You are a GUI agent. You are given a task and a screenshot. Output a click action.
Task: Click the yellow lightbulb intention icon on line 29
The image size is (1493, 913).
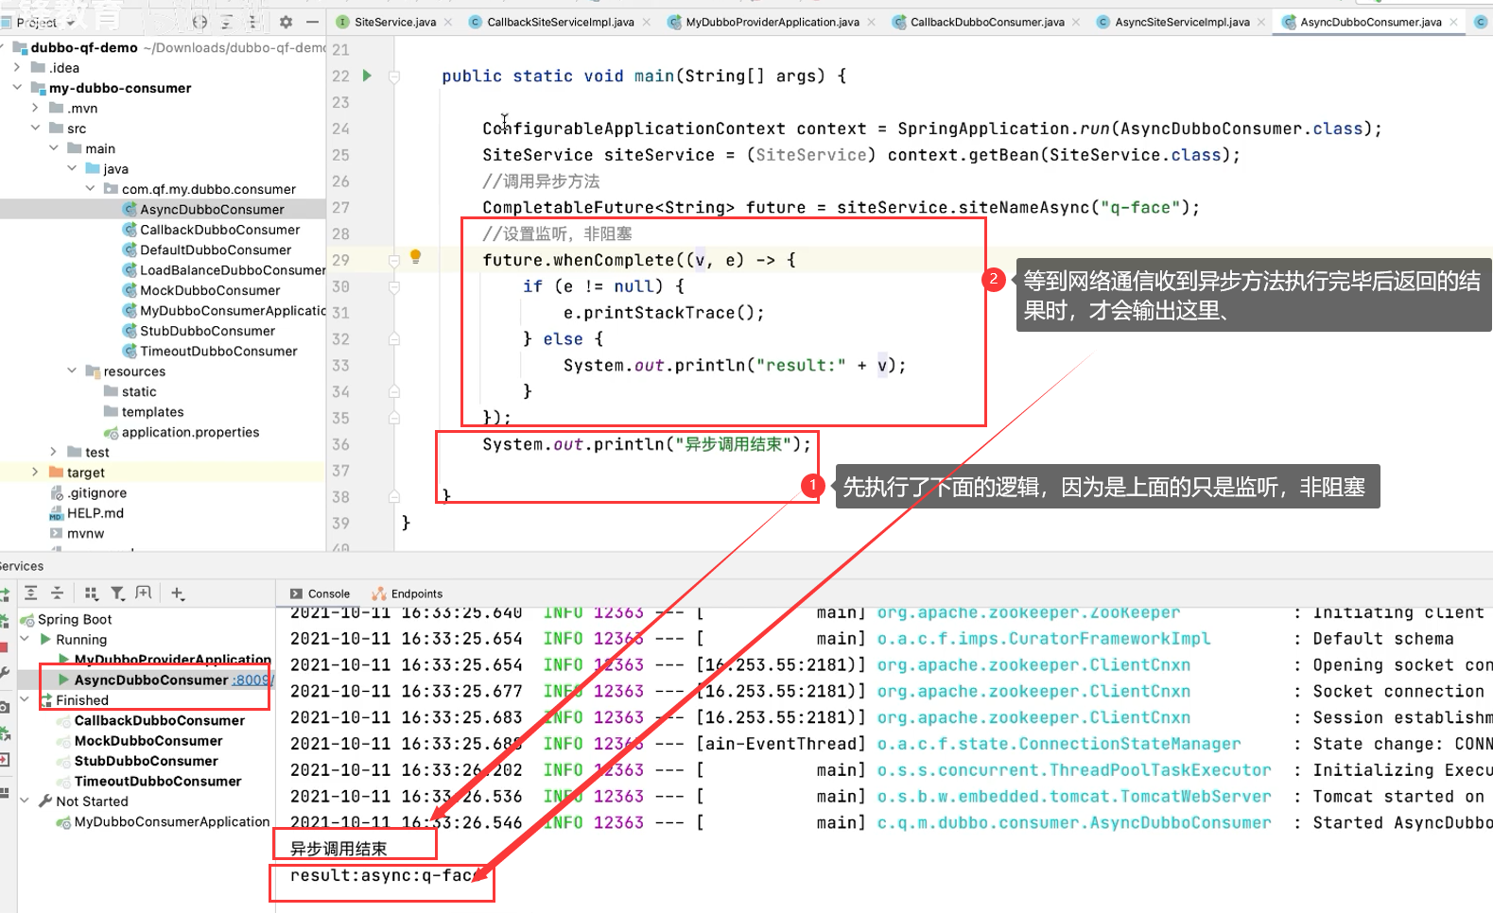coord(415,257)
